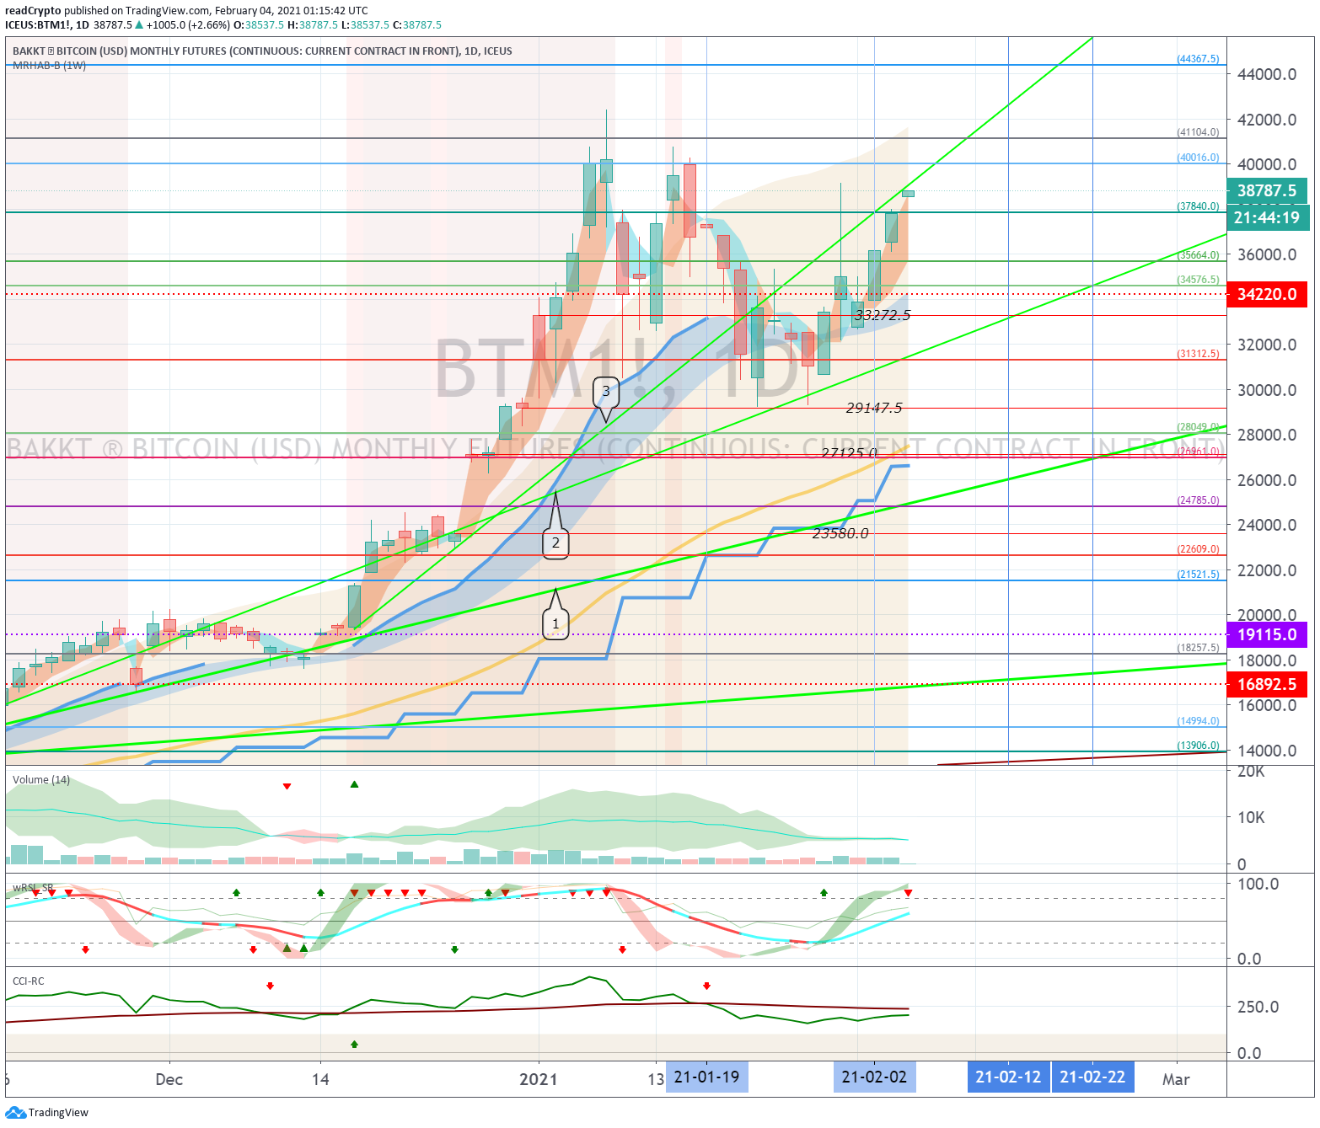Click the green up arrow in volume pane
Screen dimensions: 1320x1128
354,784
